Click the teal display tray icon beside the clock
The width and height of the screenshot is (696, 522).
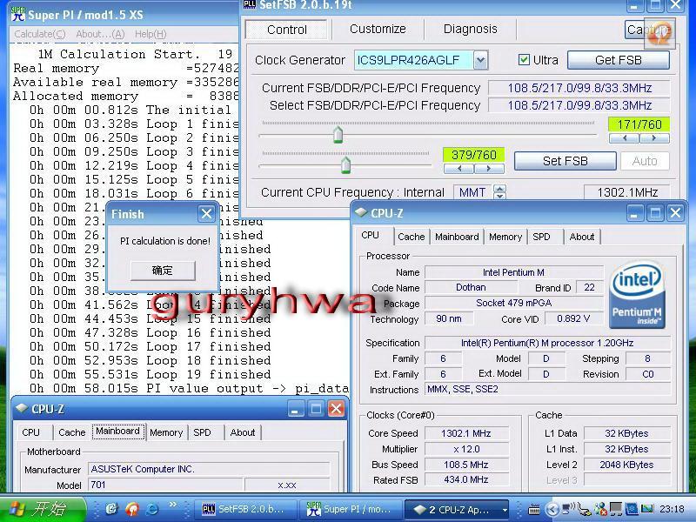(646, 509)
